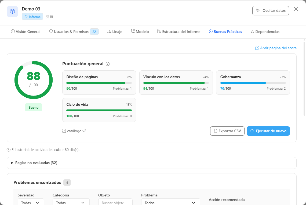Screen dimensions: 306x205
Task: Select the Buenas Prácticas tab
Action: click(x=225, y=32)
